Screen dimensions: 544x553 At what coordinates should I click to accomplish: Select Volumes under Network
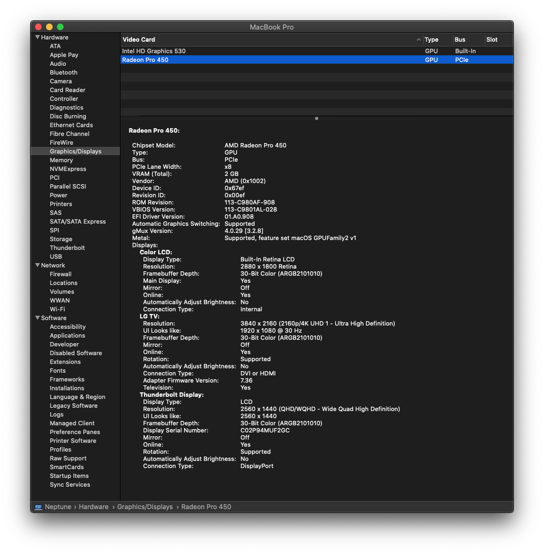coord(62,292)
